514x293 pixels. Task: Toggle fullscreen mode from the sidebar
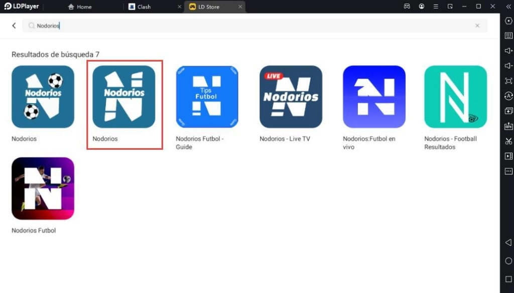click(x=508, y=81)
